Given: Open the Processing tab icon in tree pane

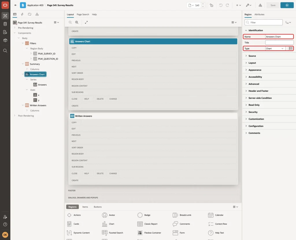Looking at the screenshot, I should point(30,14).
